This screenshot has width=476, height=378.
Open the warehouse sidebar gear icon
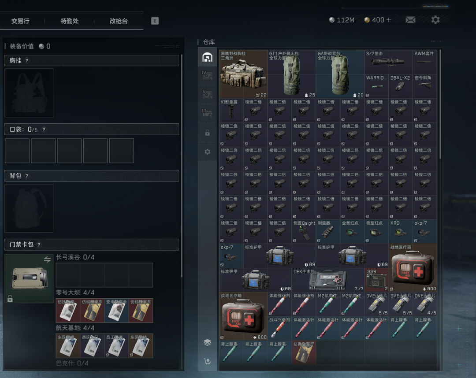207,152
